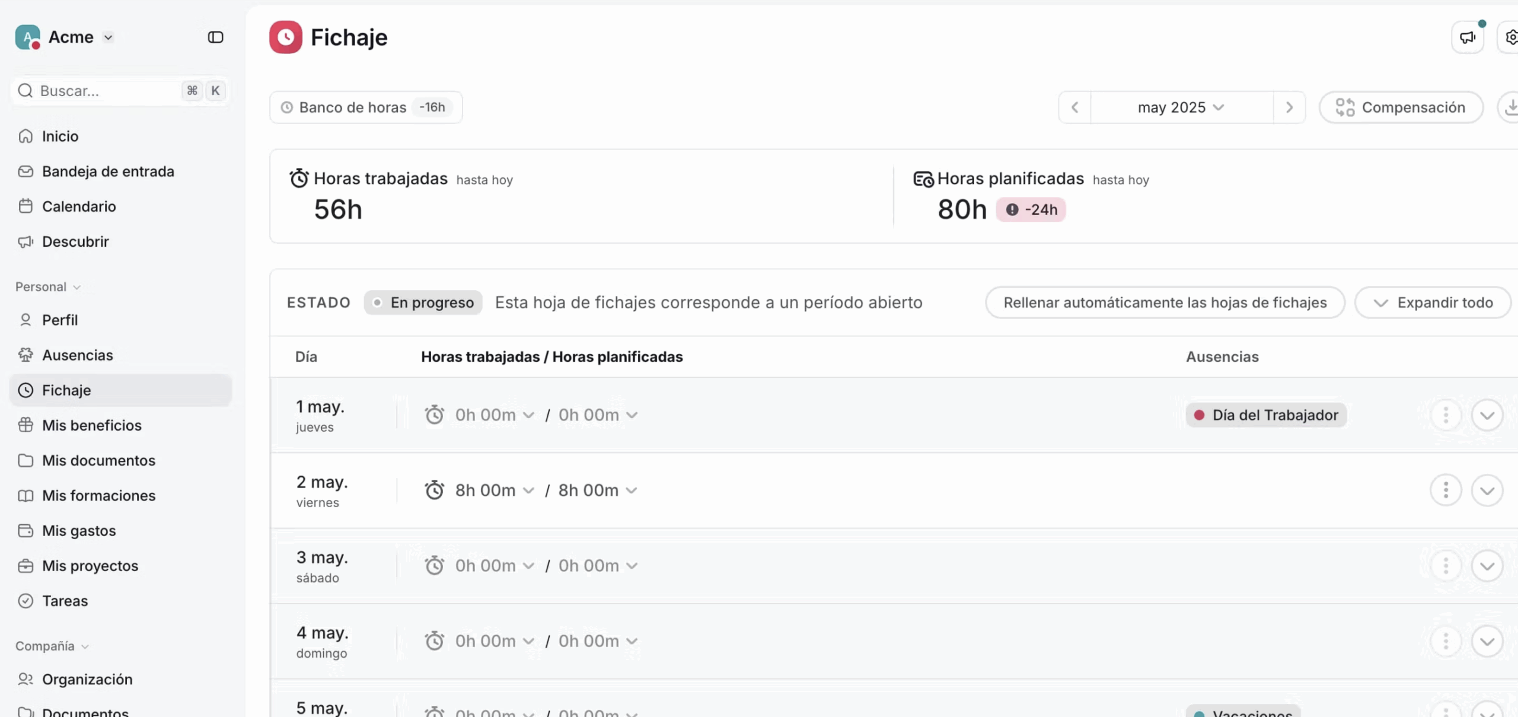Open the may 2025 month dropdown
The image size is (1518, 717).
tap(1181, 107)
